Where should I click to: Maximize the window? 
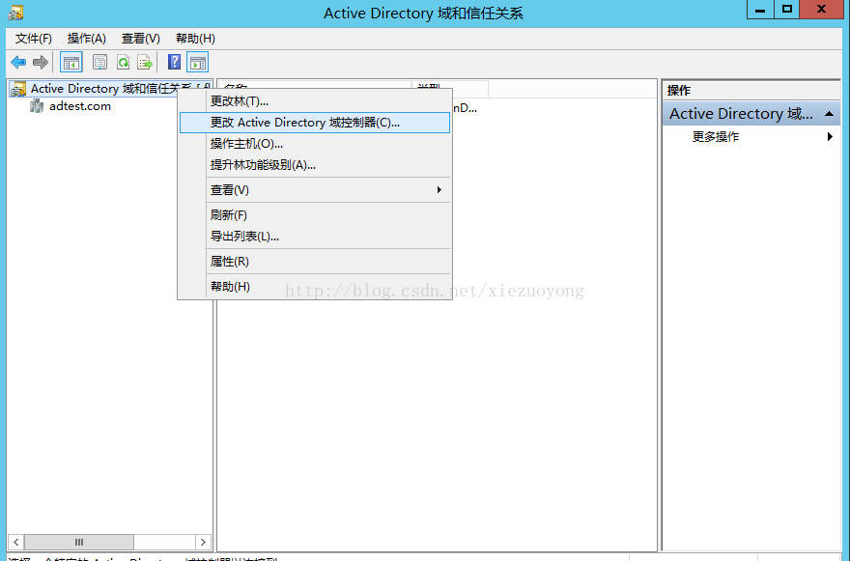point(786,10)
